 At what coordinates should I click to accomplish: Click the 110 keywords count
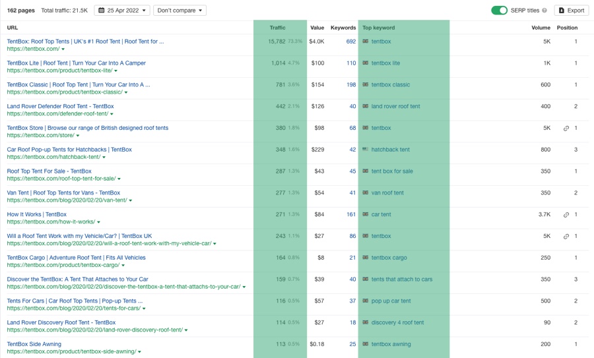(351, 63)
